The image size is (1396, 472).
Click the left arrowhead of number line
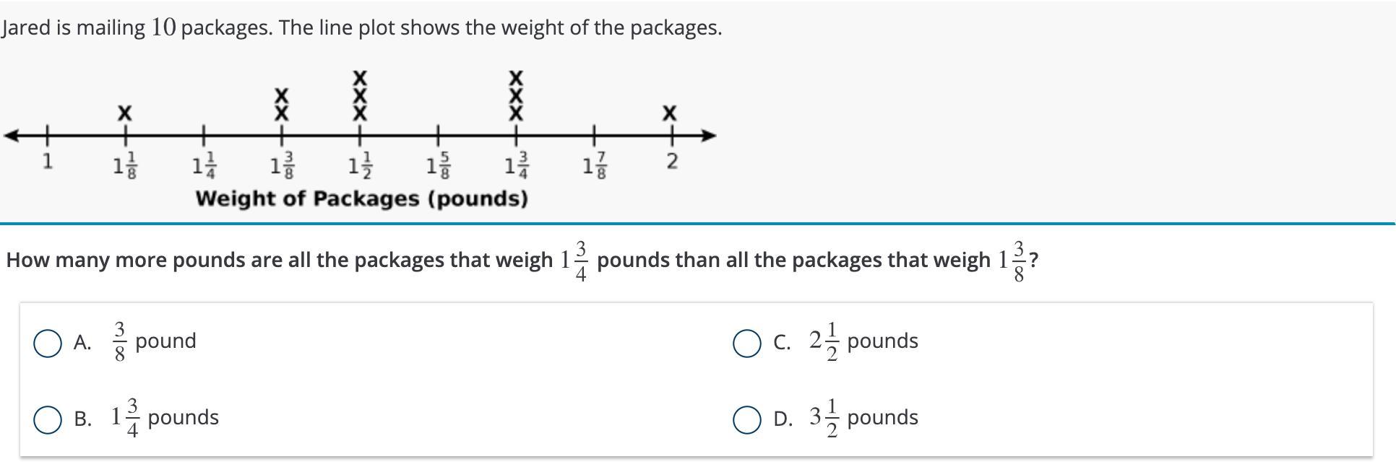(x=12, y=135)
